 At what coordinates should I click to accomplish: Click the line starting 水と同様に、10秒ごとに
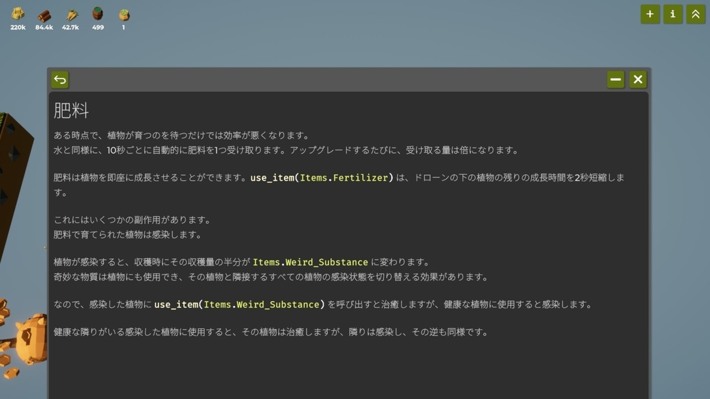286,150
